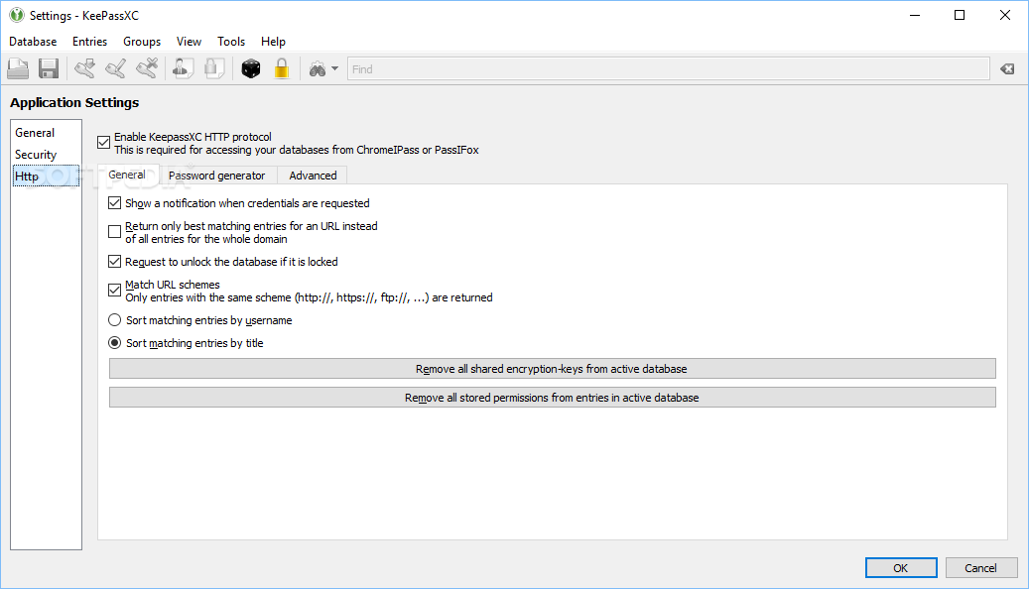Click the yellow Lock databases icon
This screenshot has height=589, width=1029.
click(x=282, y=68)
